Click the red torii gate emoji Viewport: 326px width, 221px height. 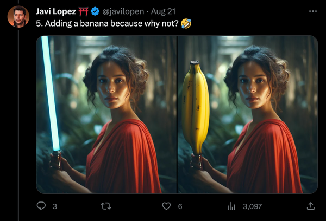84,11
